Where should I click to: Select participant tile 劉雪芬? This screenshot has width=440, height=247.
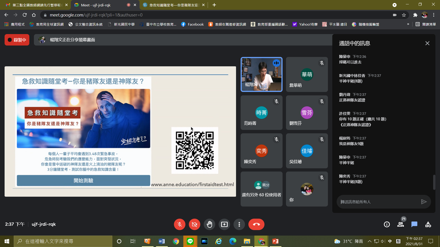pos(307,113)
